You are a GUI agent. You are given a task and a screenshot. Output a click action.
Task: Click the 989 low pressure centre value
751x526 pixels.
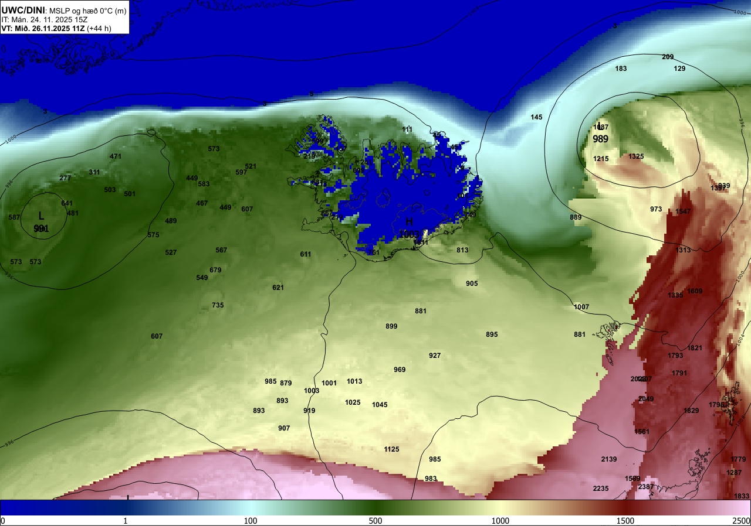600,139
